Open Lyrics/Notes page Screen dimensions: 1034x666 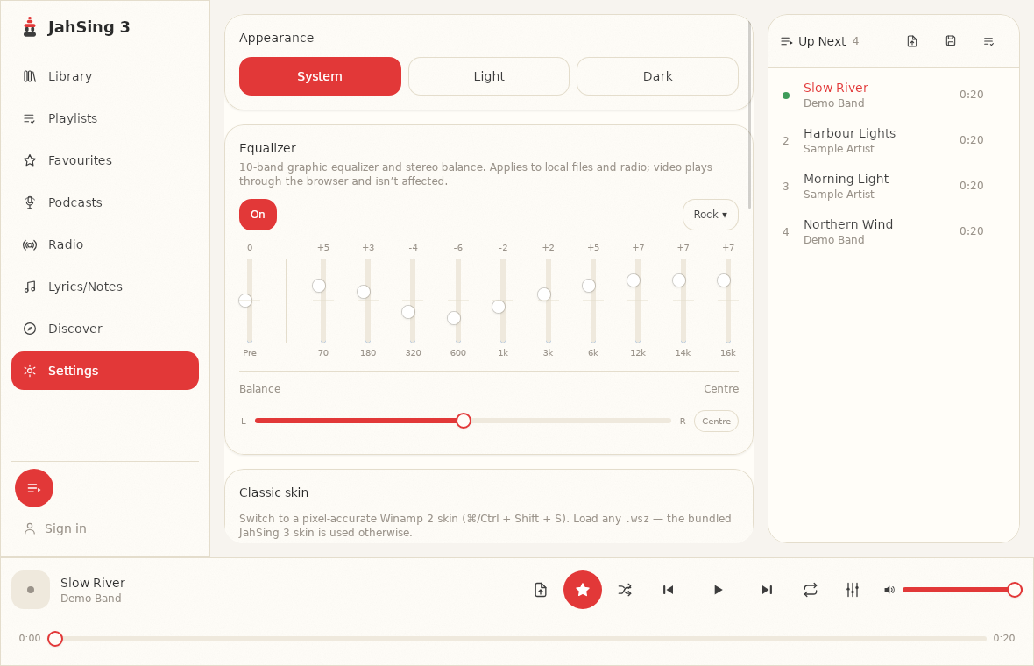[105, 287]
